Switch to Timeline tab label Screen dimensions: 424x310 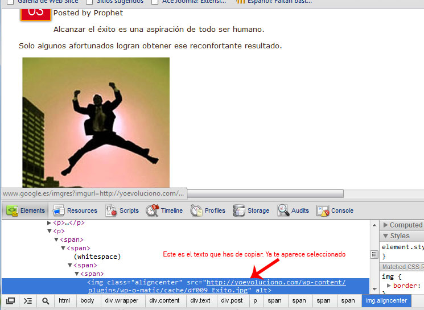pos(172,210)
